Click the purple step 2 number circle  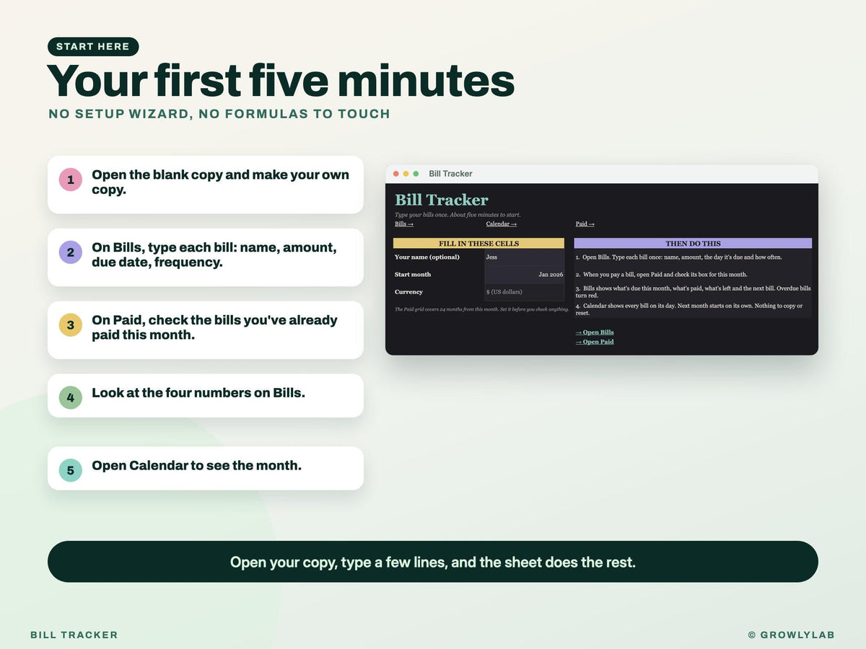pos(70,252)
